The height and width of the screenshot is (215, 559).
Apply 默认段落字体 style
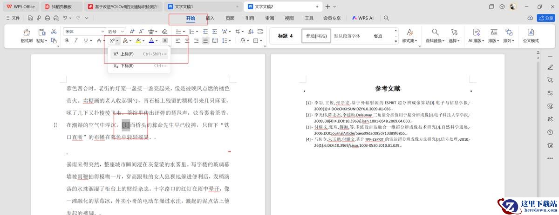point(347,36)
